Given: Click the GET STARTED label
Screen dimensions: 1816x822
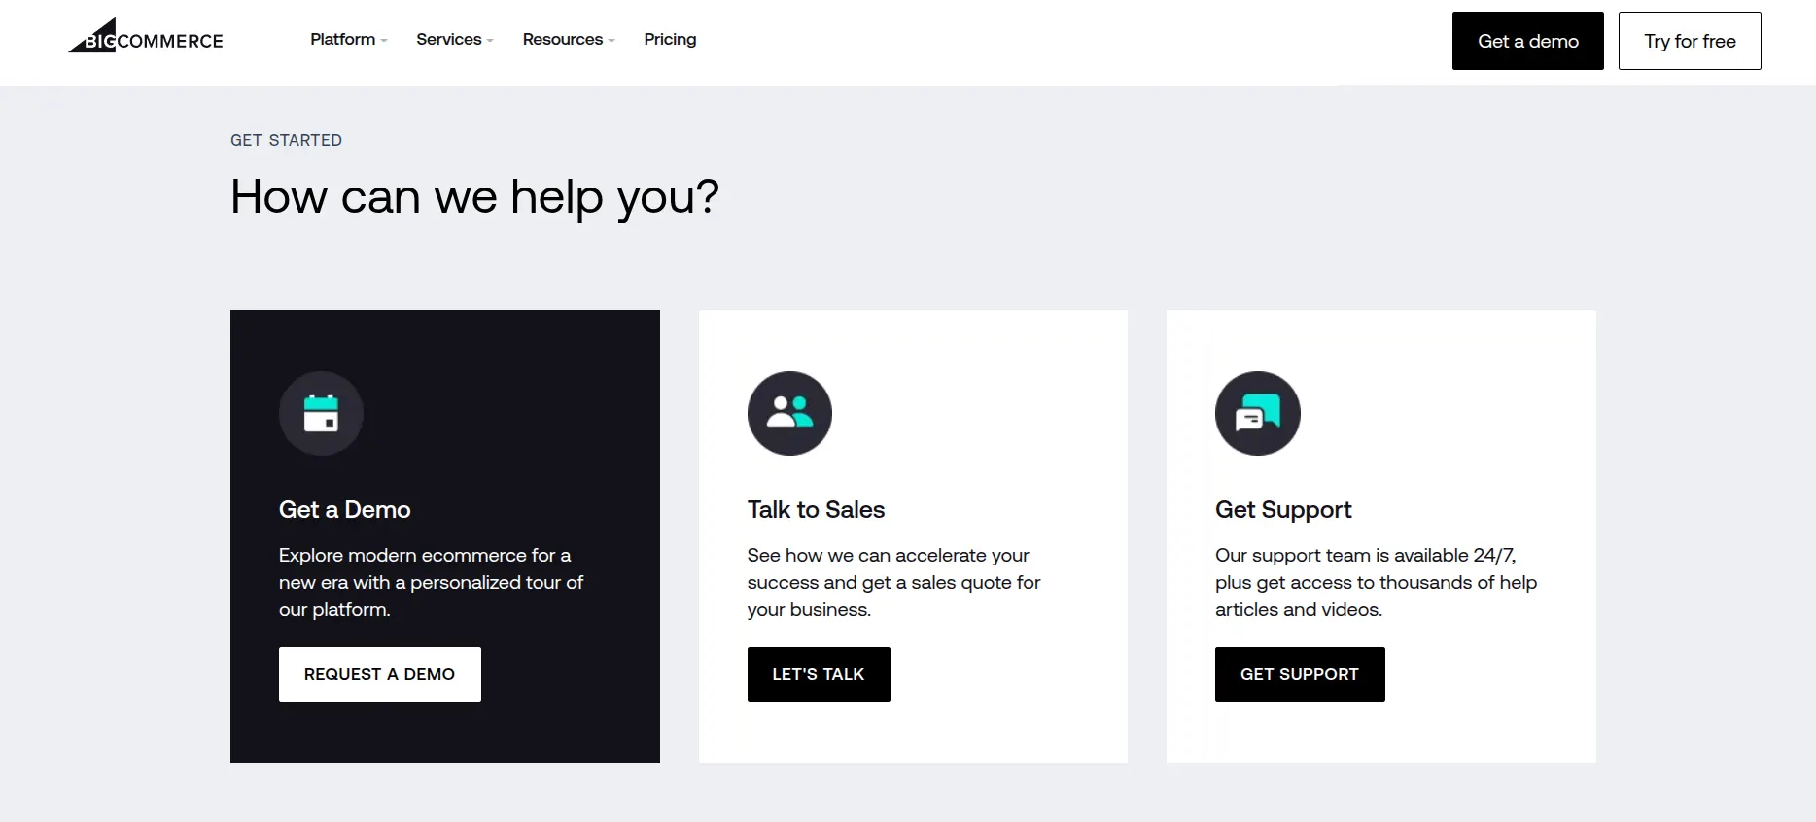Looking at the screenshot, I should 286,140.
